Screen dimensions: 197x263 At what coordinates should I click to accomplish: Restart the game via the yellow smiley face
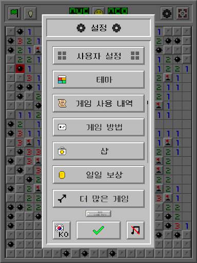coord(98,11)
